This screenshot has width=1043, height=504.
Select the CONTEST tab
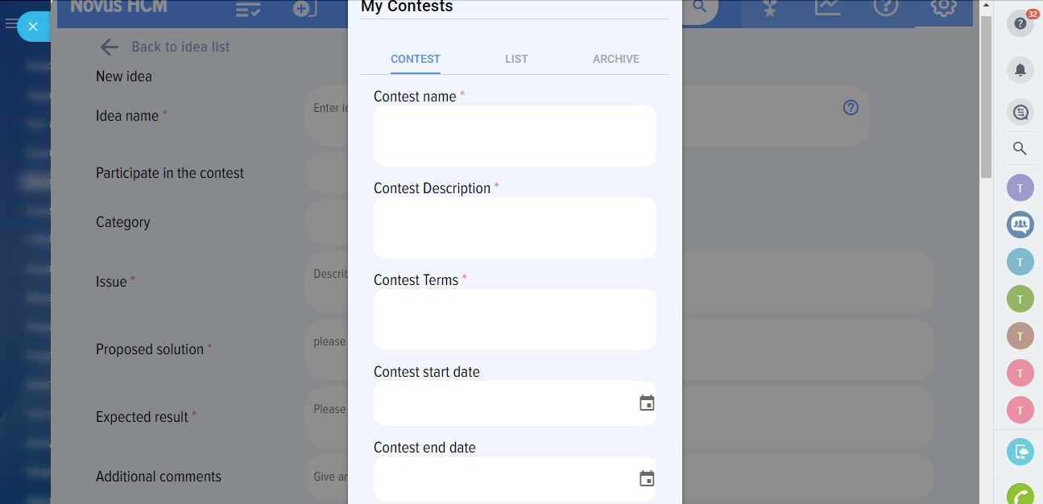[x=415, y=59]
